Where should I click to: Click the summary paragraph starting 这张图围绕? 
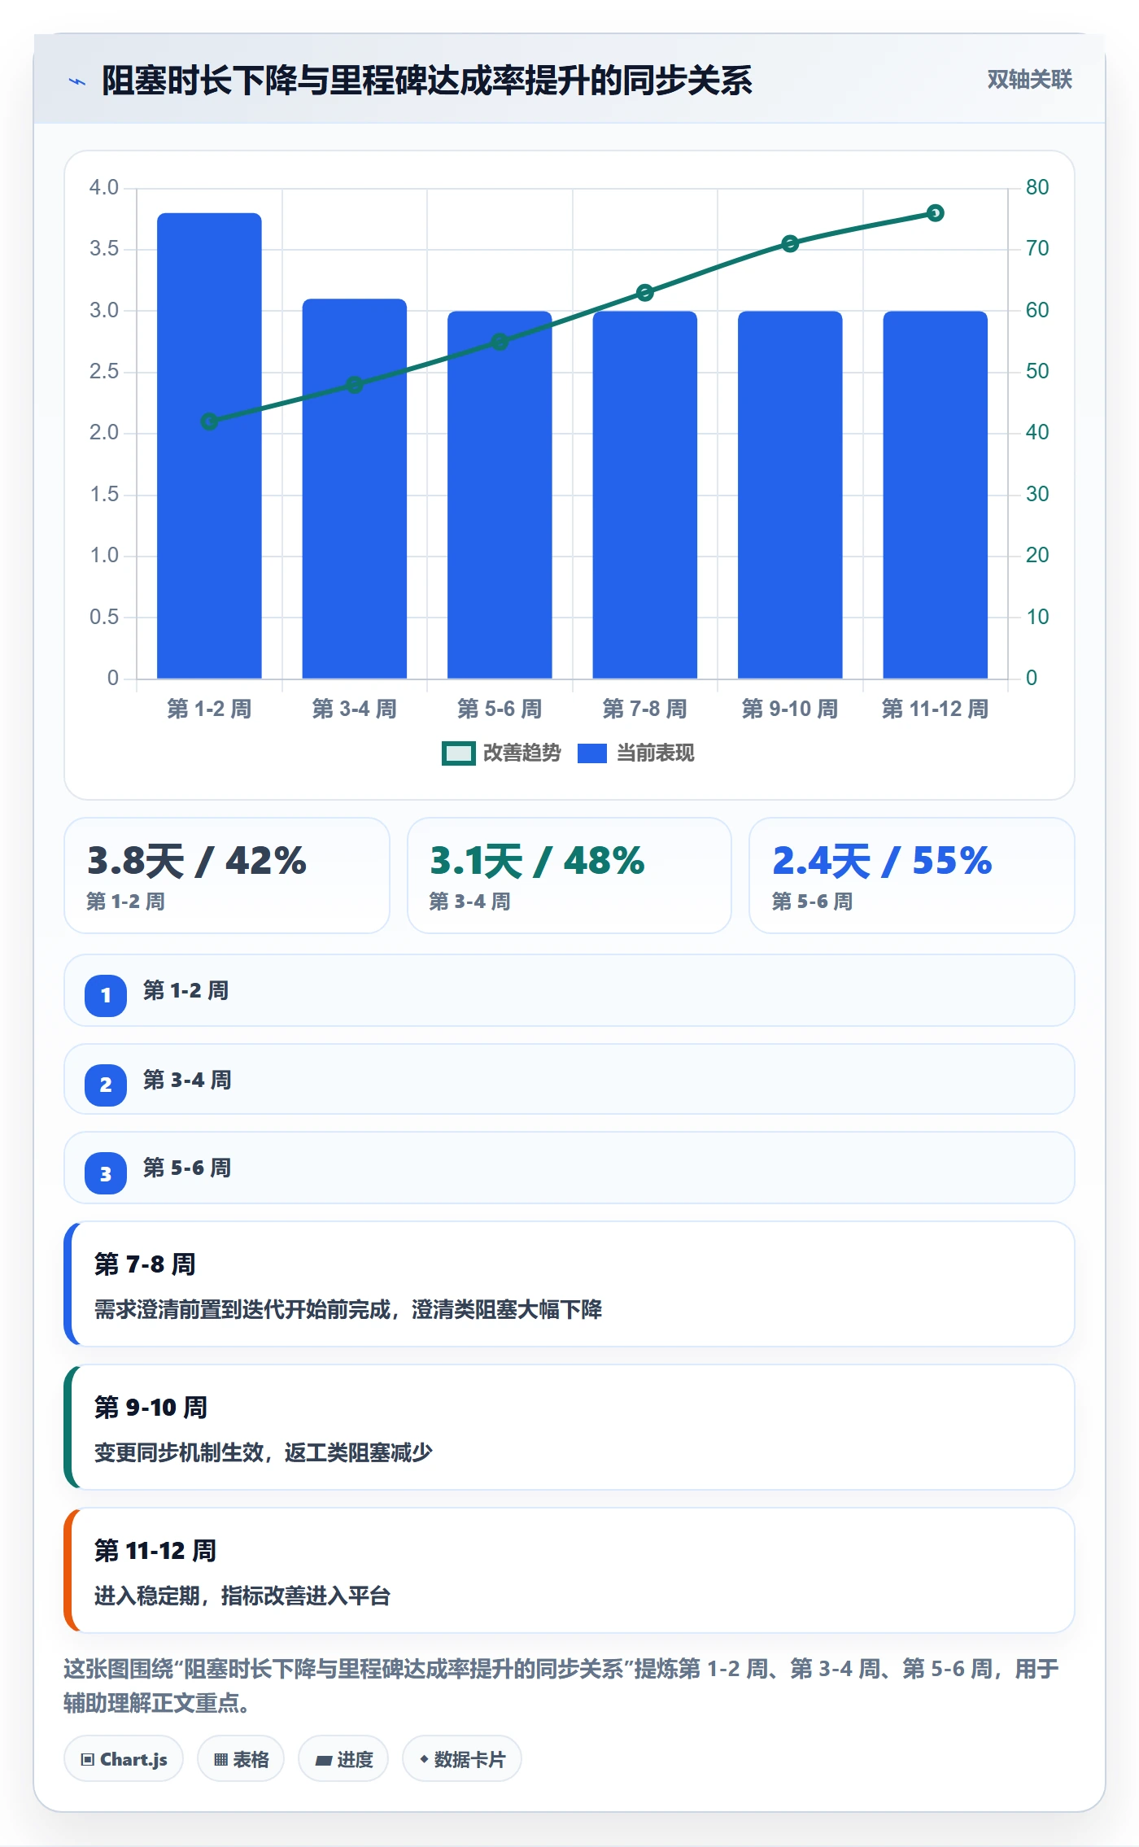point(561,1686)
